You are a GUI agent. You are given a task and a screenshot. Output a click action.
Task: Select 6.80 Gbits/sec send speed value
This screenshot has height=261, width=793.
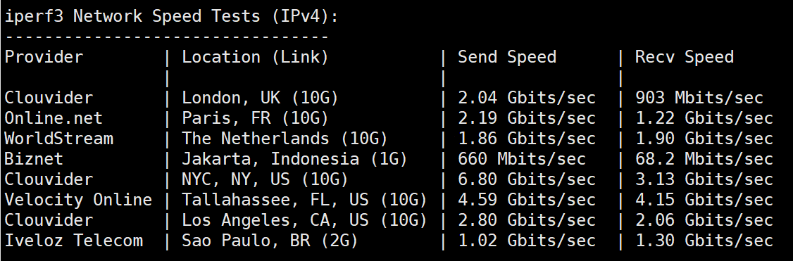[527, 179]
